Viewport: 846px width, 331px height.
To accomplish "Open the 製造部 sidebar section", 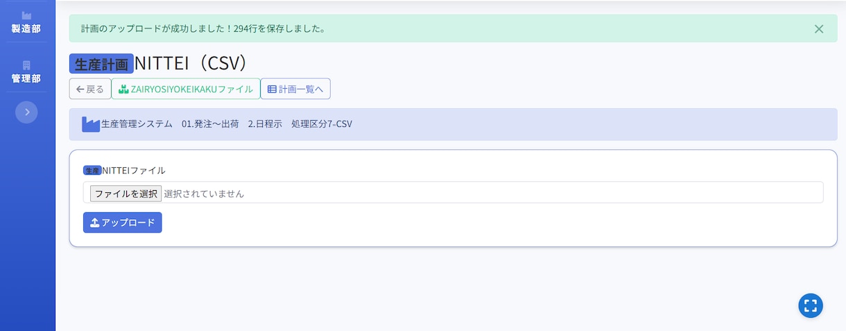I will point(26,23).
